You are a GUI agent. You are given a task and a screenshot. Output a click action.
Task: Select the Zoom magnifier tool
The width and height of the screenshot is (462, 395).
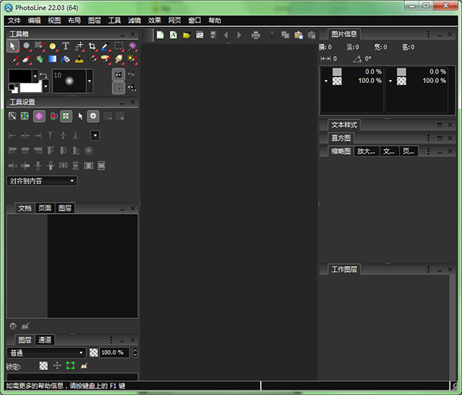tap(26, 46)
